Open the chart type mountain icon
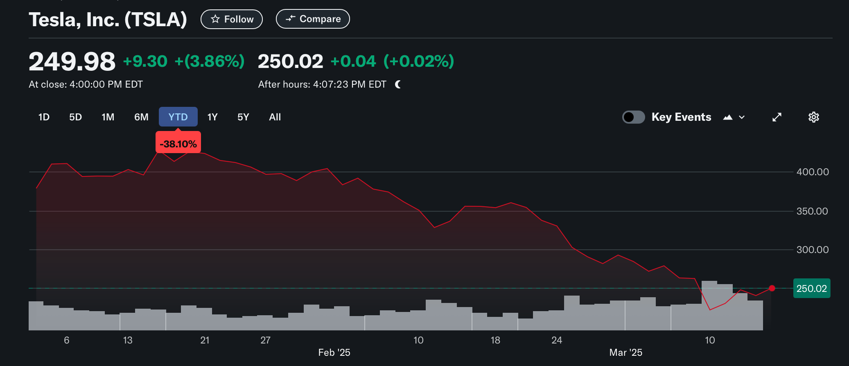The image size is (849, 366). point(727,117)
